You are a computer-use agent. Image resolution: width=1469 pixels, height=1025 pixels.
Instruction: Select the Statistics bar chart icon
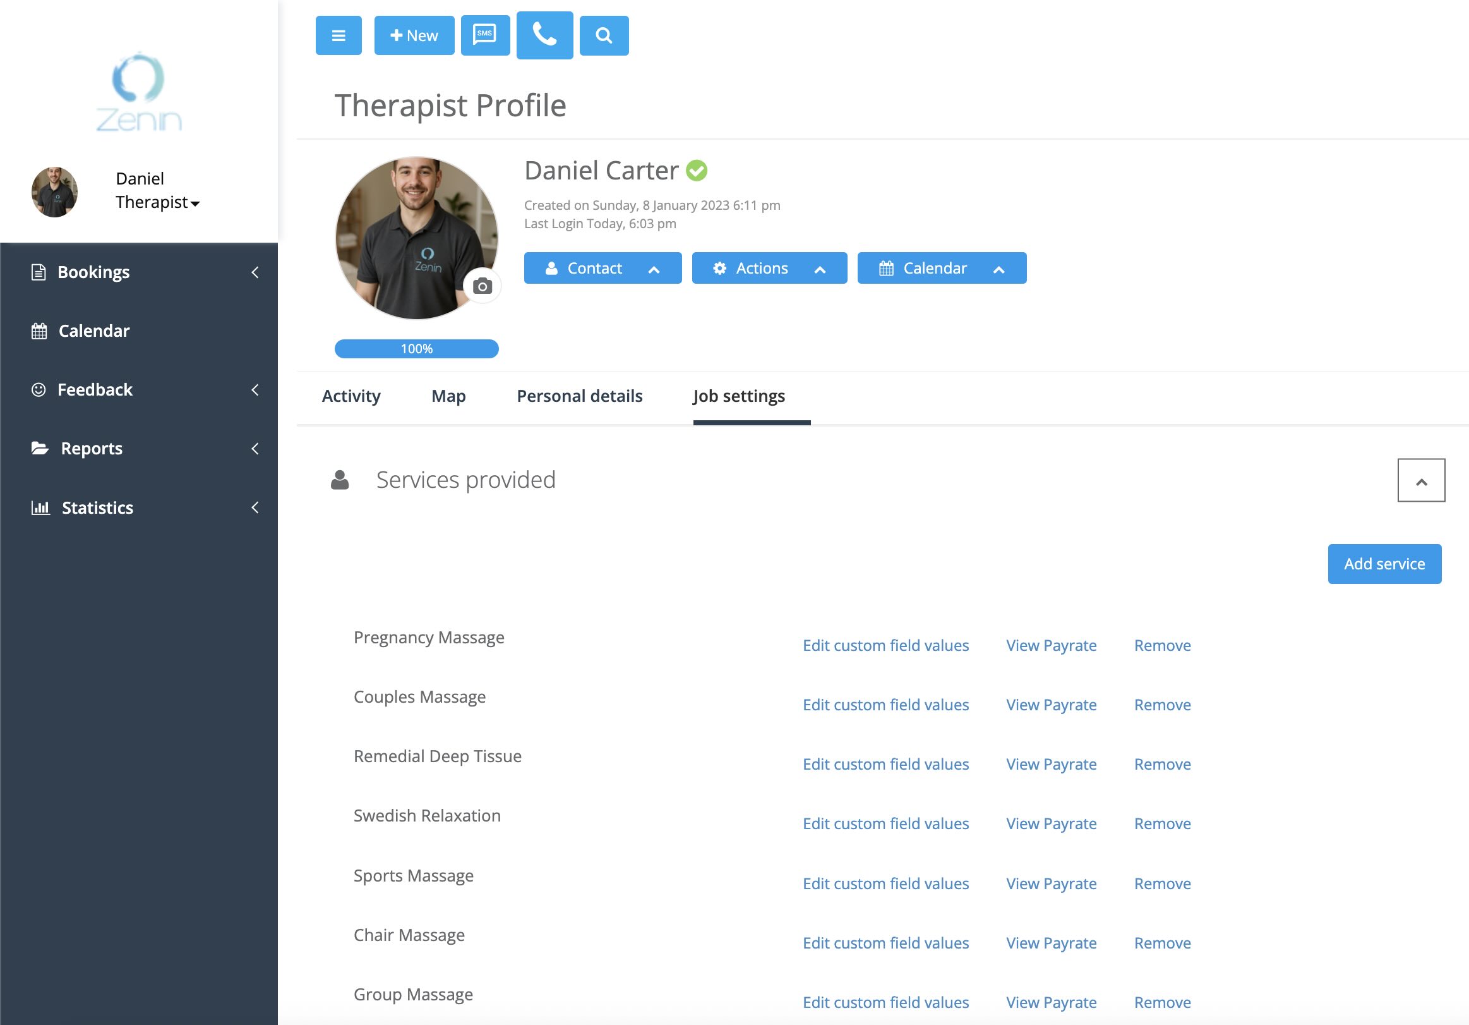[x=40, y=507]
